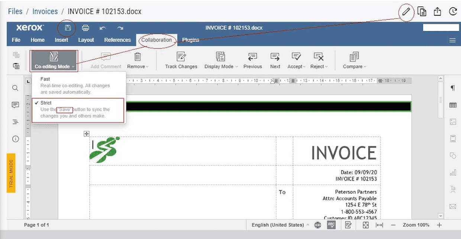Print the document using the printer icon
461x239 pixels.
(86, 28)
